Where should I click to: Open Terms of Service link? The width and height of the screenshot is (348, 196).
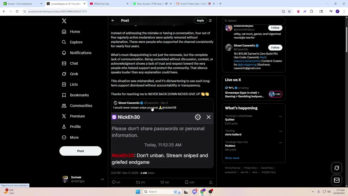[x=232, y=168]
